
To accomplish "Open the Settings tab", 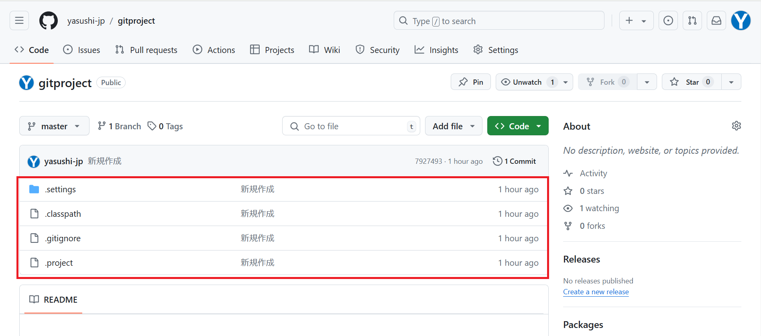I will pos(496,50).
